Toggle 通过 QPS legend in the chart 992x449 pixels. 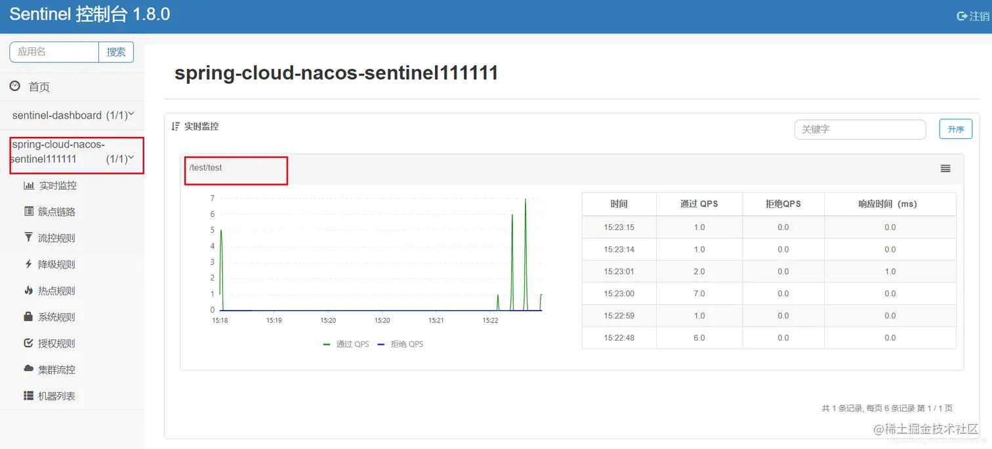pyautogui.click(x=346, y=344)
